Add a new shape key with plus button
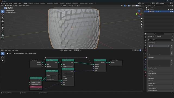174x98 pixels. tap(172, 60)
